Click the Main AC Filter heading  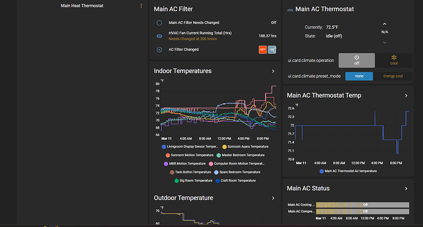click(x=173, y=9)
